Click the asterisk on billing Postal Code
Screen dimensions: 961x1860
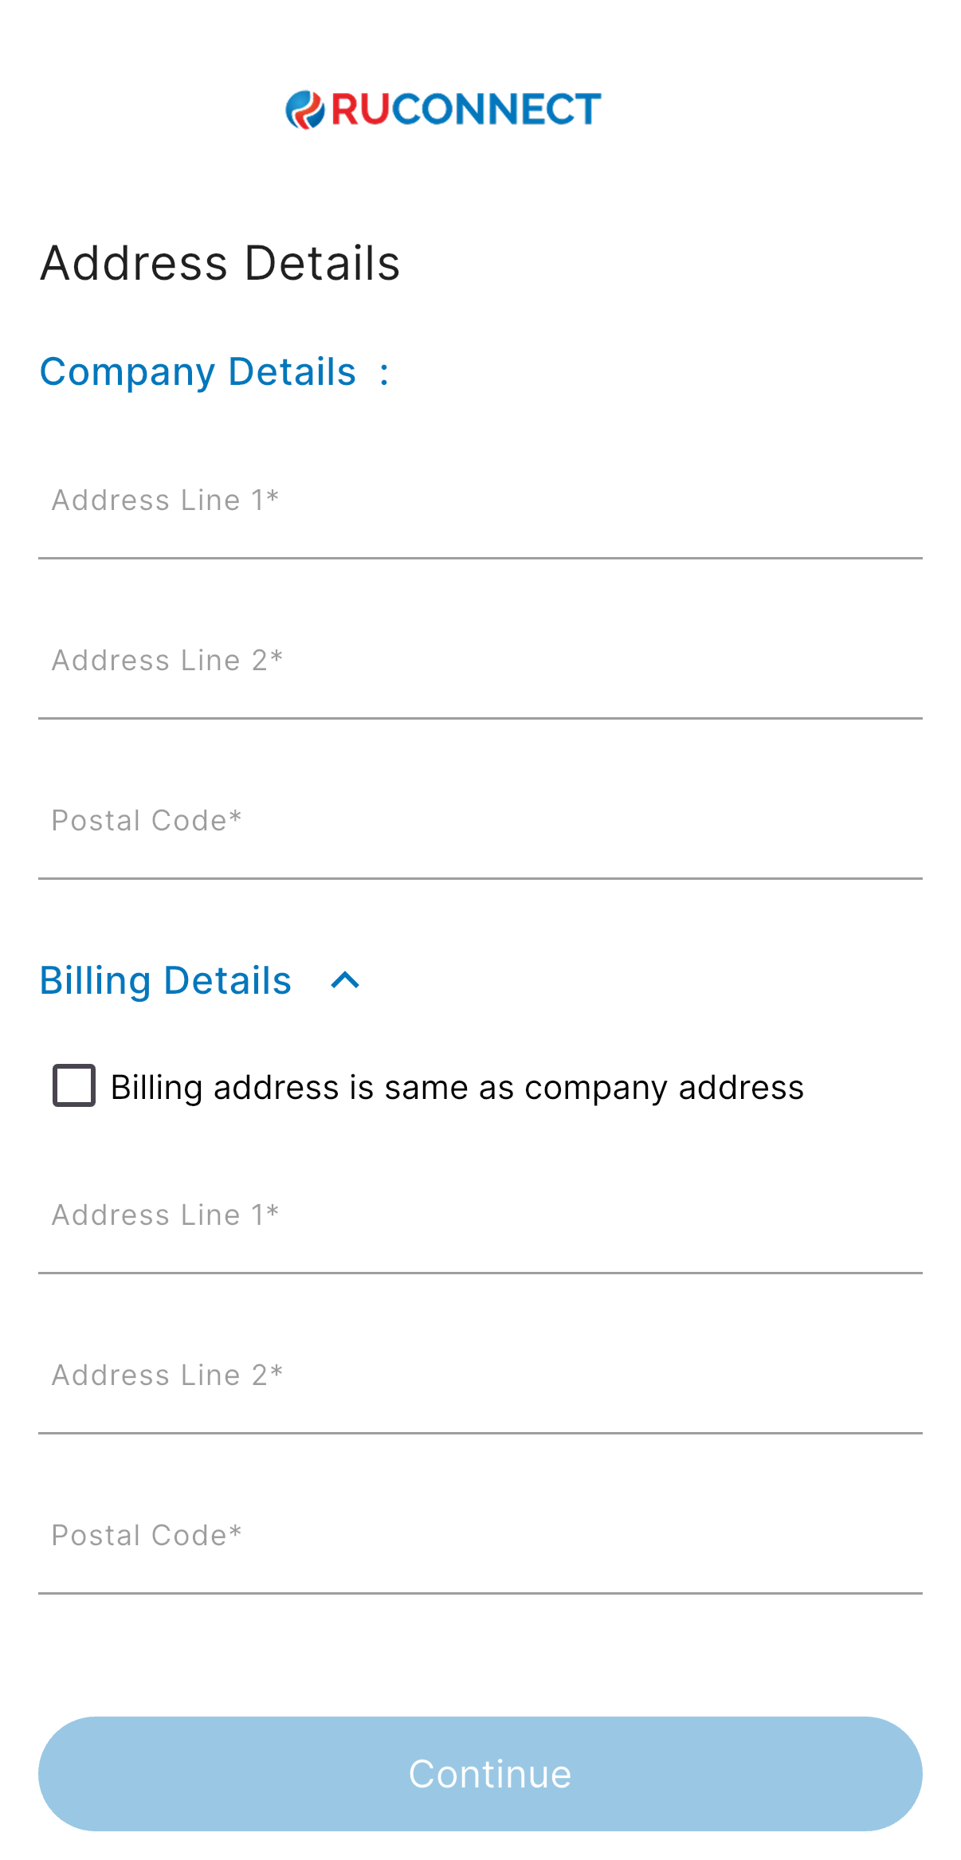point(235,1532)
